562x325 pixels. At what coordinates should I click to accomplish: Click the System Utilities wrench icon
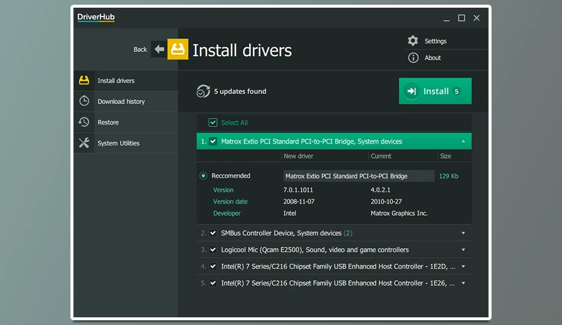pos(84,143)
